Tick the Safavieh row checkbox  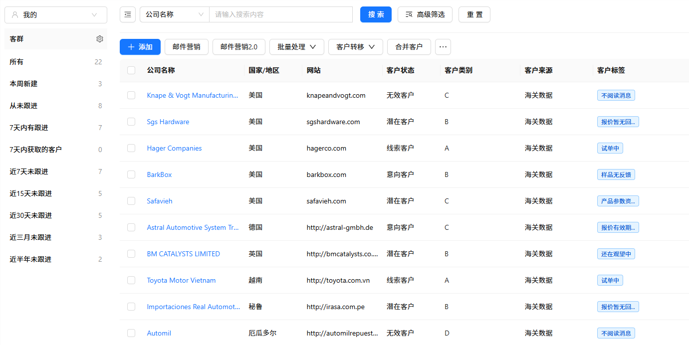131,201
